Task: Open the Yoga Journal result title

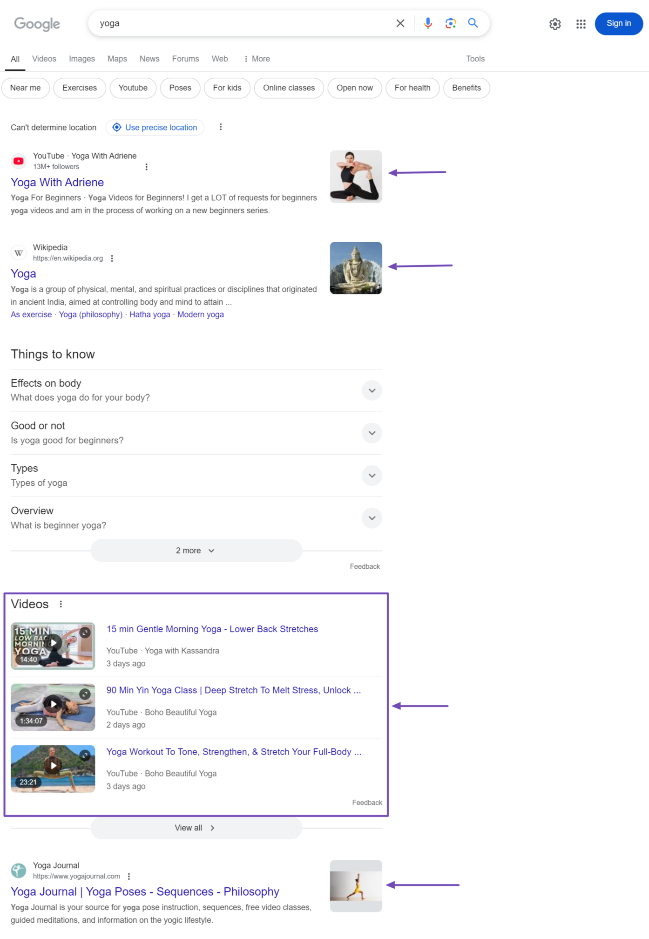Action: click(145, 891)
